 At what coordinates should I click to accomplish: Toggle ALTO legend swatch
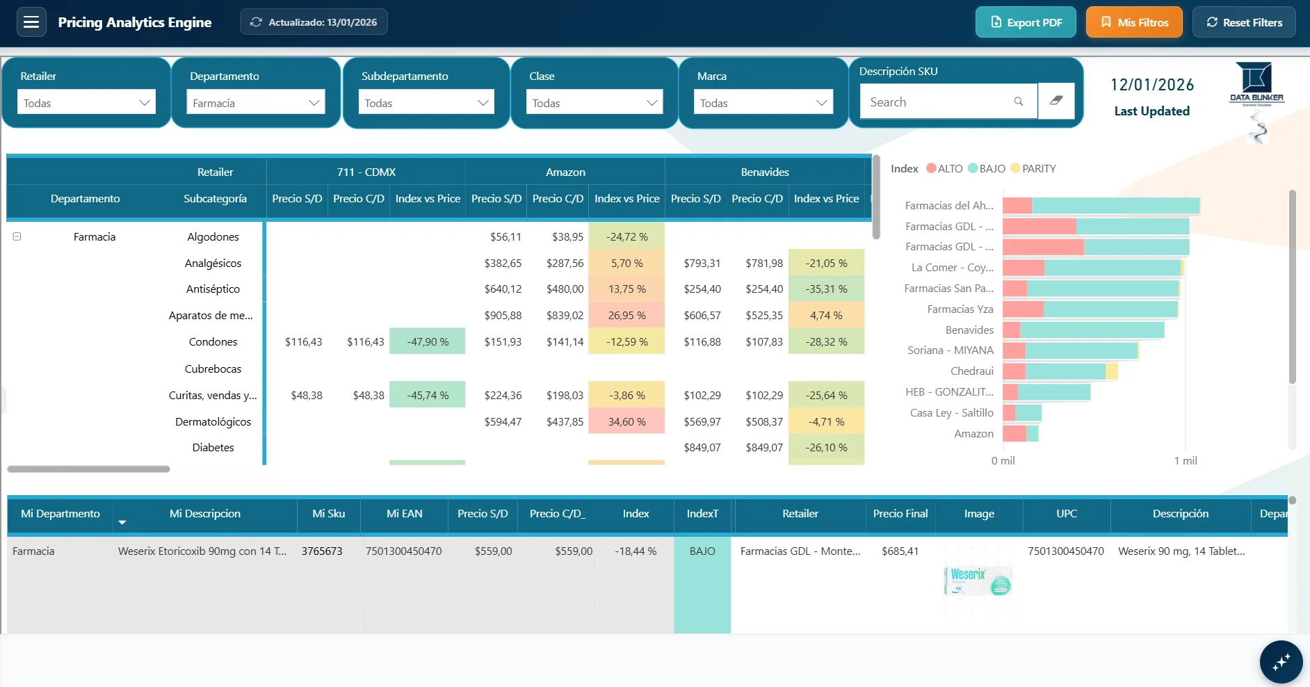click(931, 168)
